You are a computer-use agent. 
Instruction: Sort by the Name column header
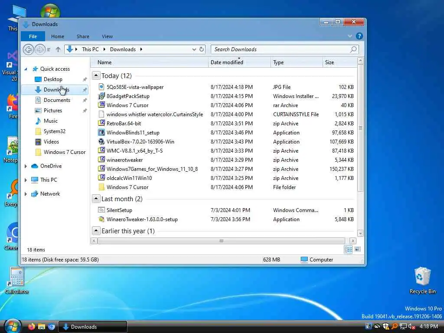coord(150,62)
